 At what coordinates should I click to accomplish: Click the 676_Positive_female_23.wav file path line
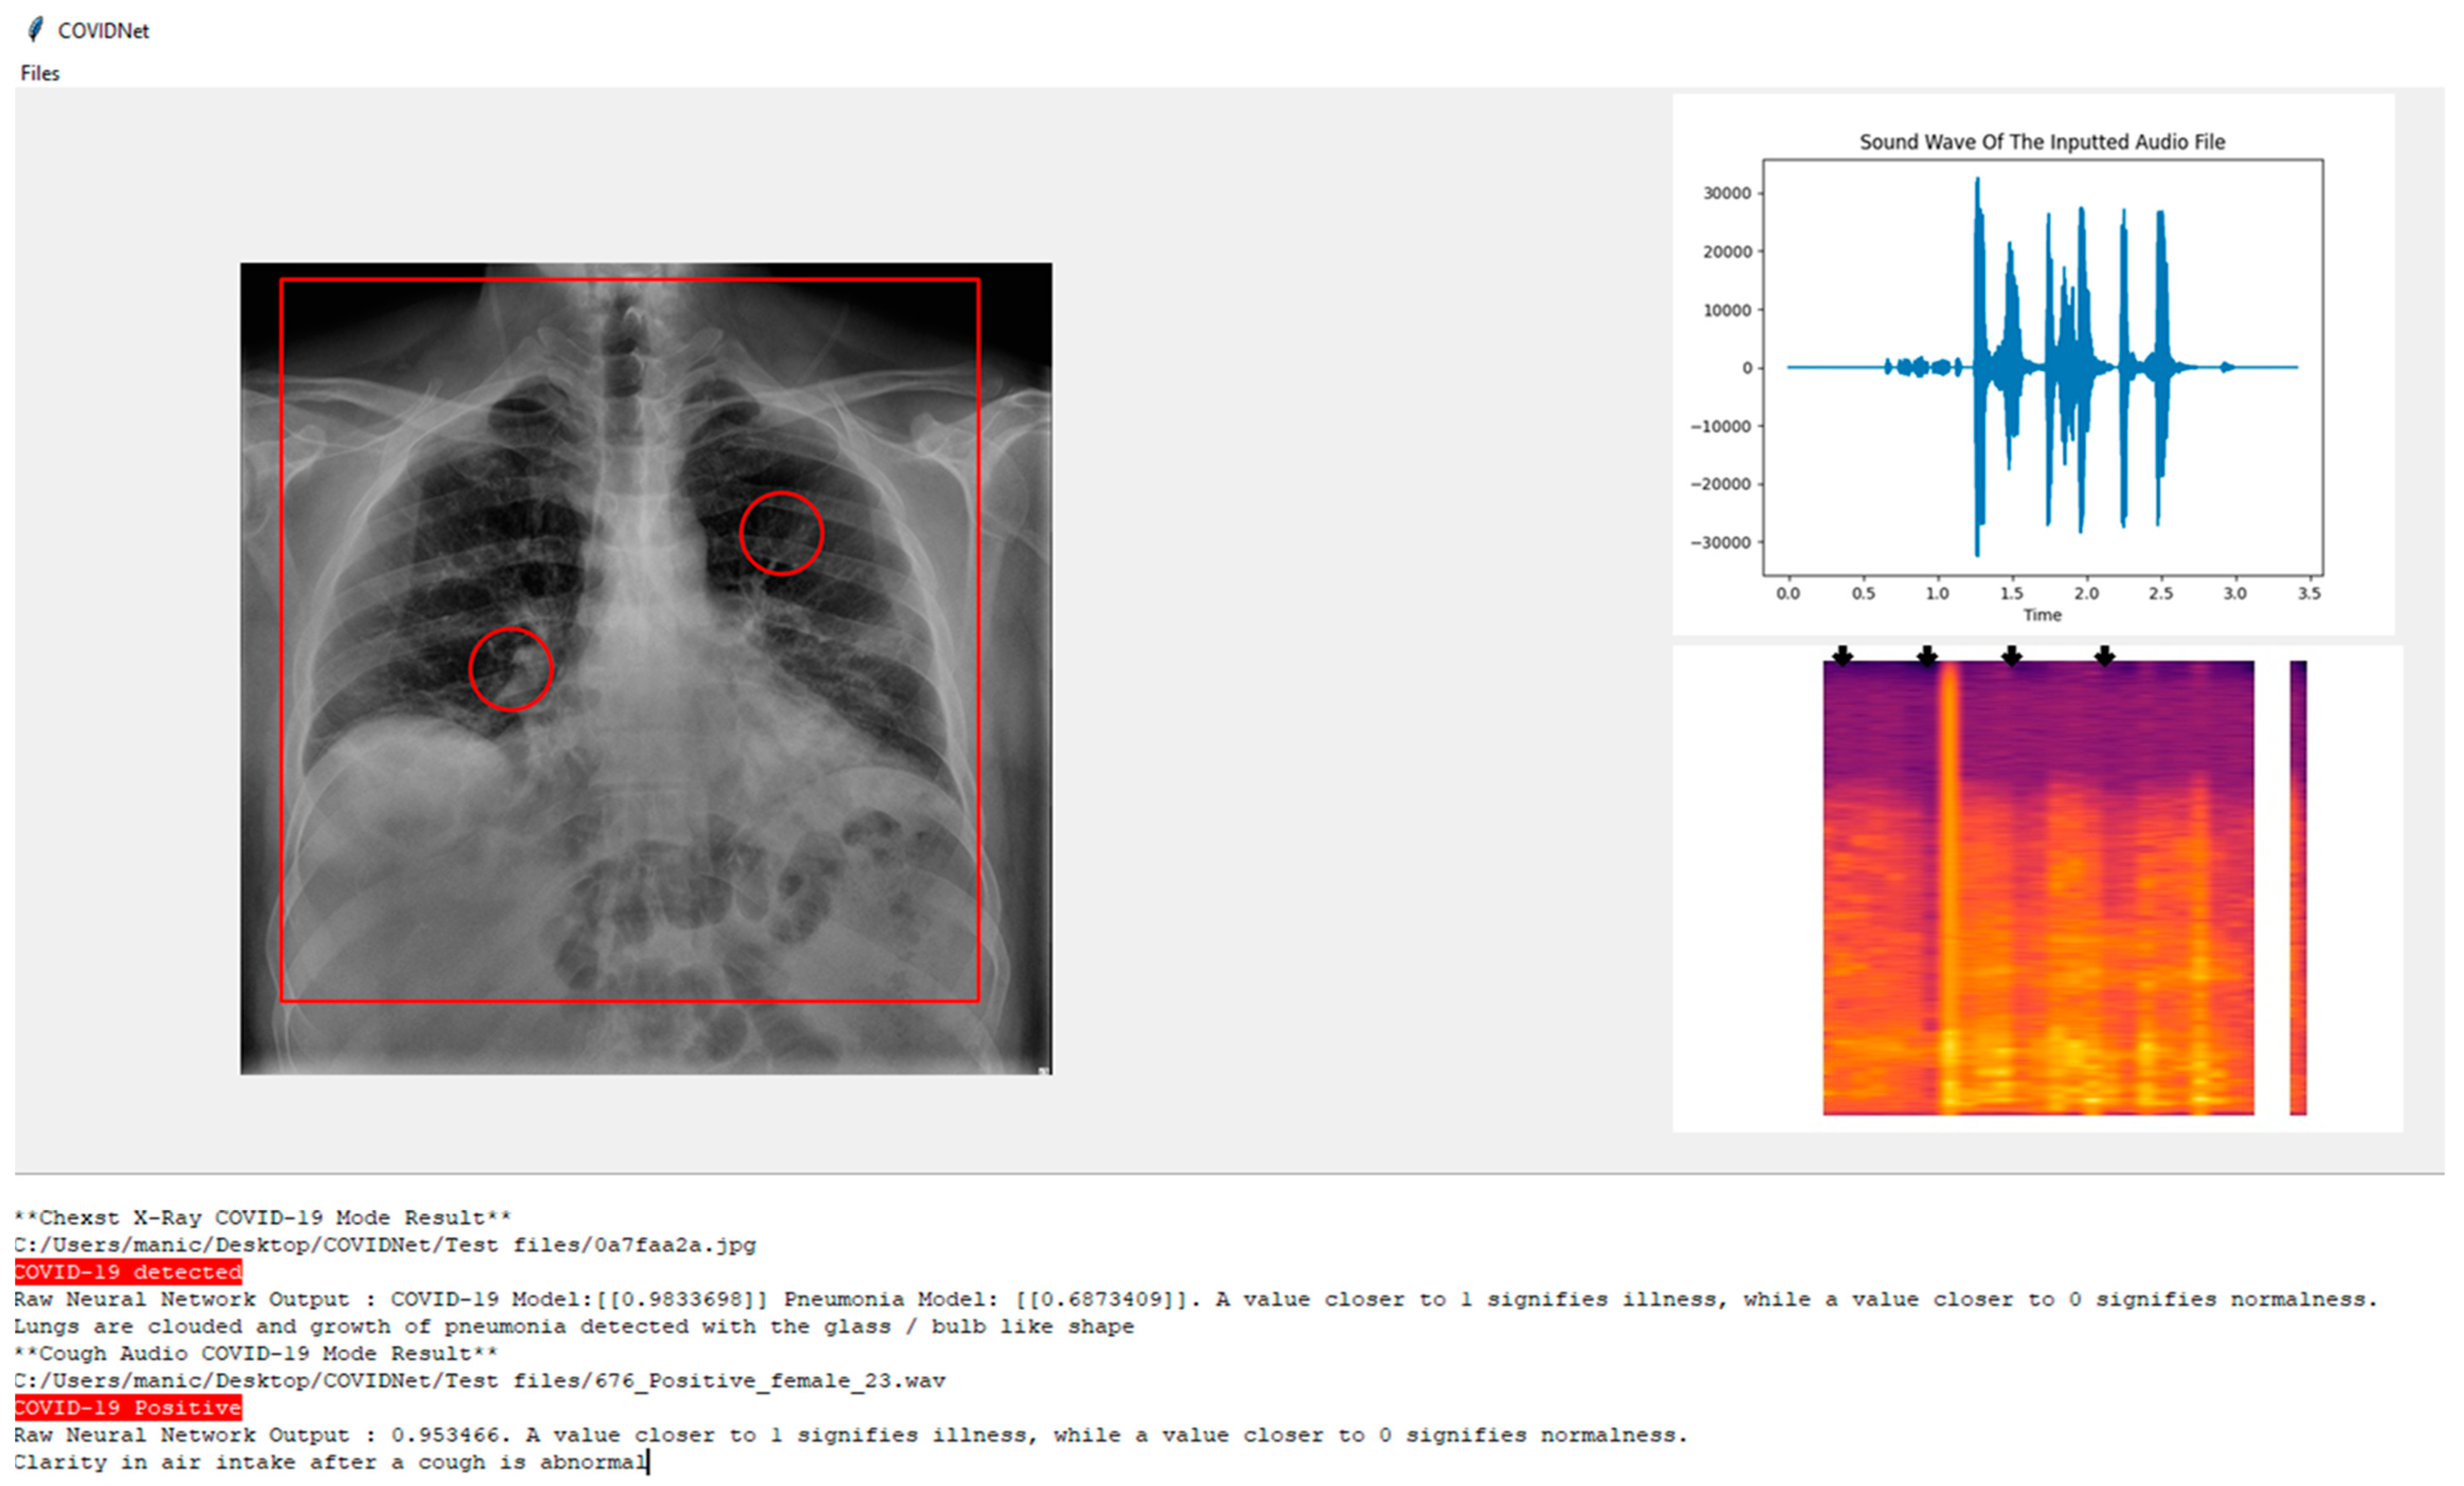[x=480, y=1381]
